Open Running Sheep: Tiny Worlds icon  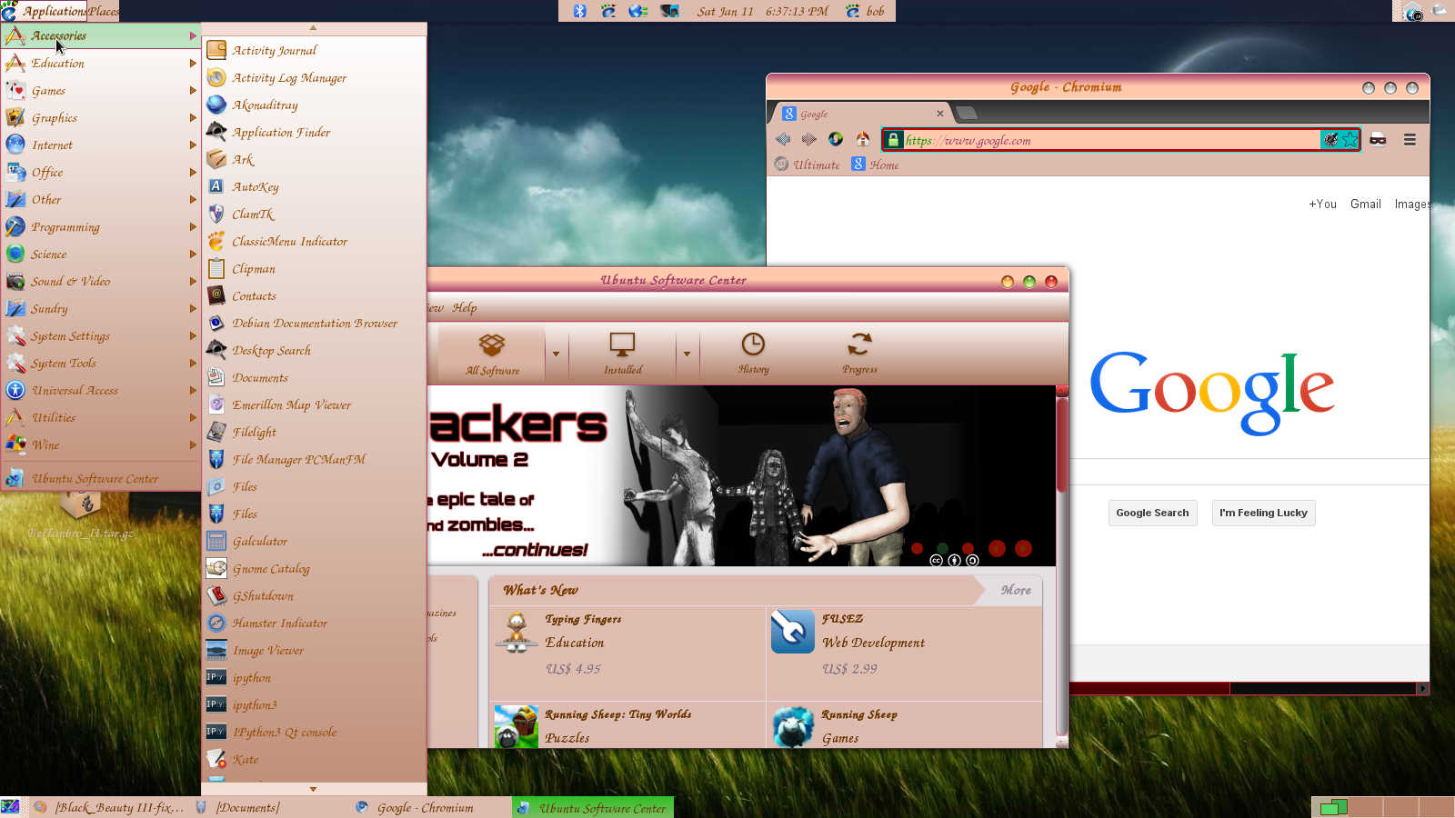click(517, 726)
